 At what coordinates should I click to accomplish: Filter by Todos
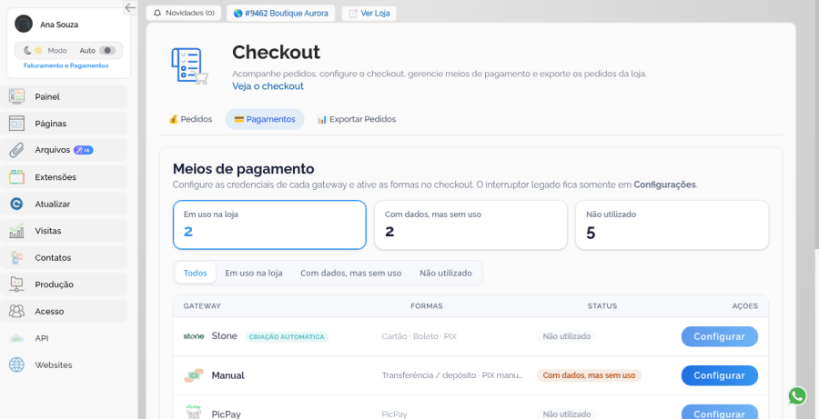[x=196, y=273]
